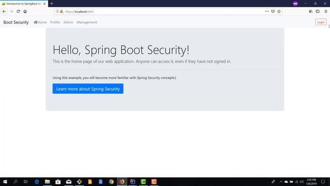Click the insecure connection padlock icon

pos(62,11)
